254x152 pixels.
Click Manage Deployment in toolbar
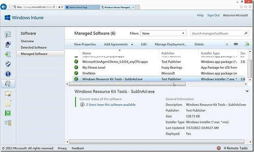171,44
